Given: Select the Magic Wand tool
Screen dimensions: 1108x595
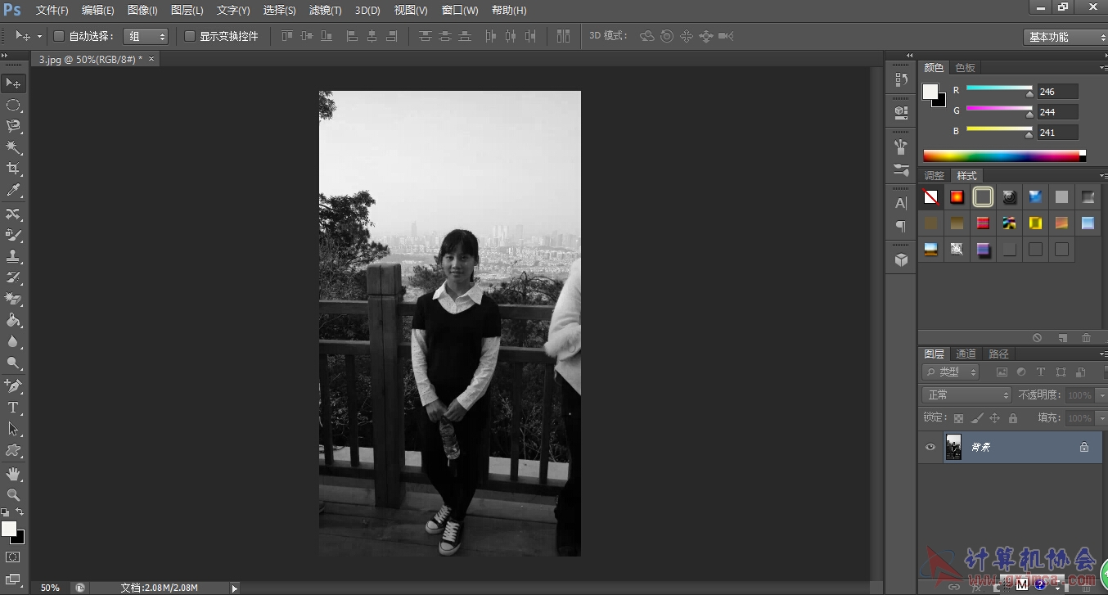Looking at the screenshot, I should tap(13, 147).
